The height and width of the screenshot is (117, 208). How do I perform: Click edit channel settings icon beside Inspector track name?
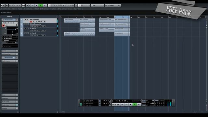tap(17, 19)
